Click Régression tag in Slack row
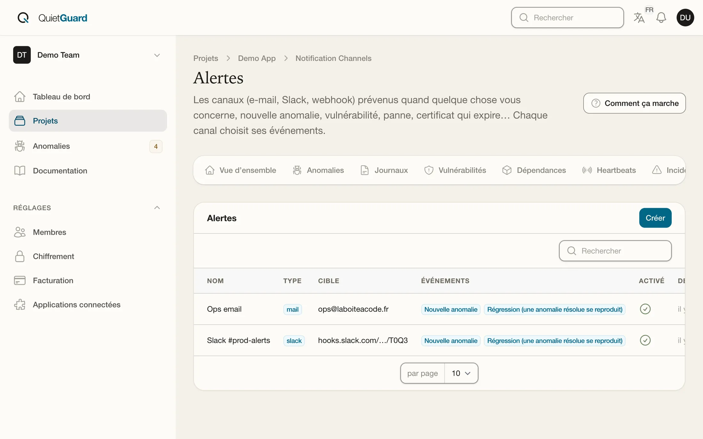Viewport: 703px width, 439px height. pos(555,340)
